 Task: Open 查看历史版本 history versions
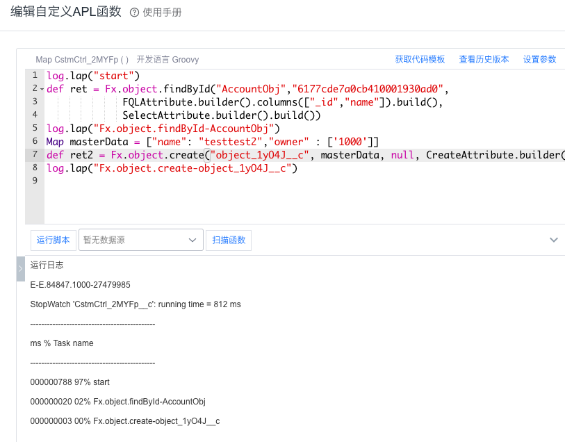tap(484, 60)
